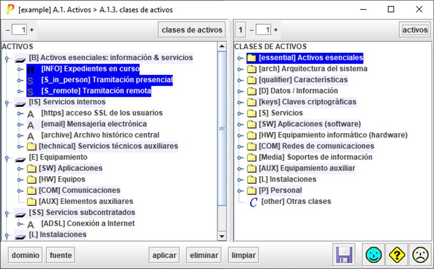Click the blue C icon for Otras clases
The width and height of the screenshot is (434, 269).
[x=253, y=202]
